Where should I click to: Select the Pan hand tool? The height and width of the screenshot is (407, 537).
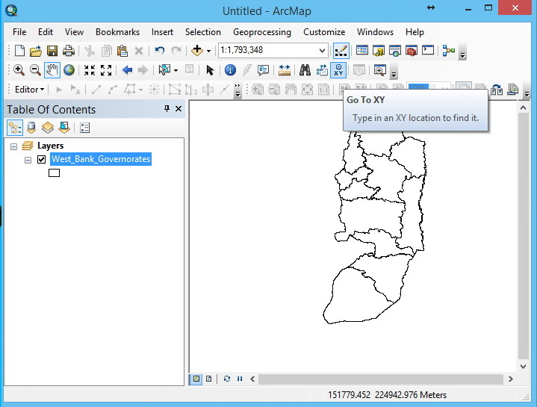[x=52, y=70]
